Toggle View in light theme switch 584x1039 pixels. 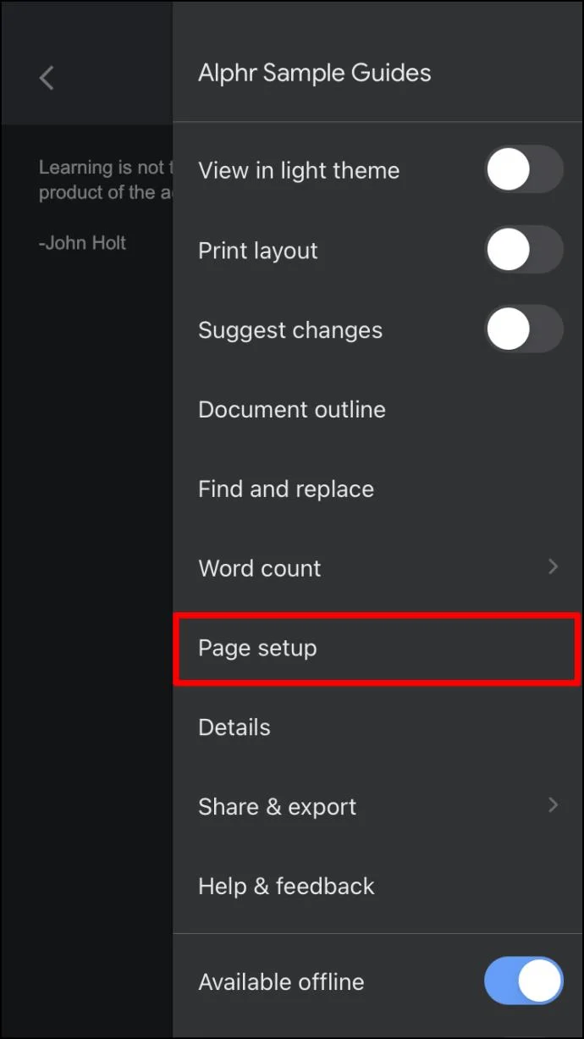coord(524,170)
